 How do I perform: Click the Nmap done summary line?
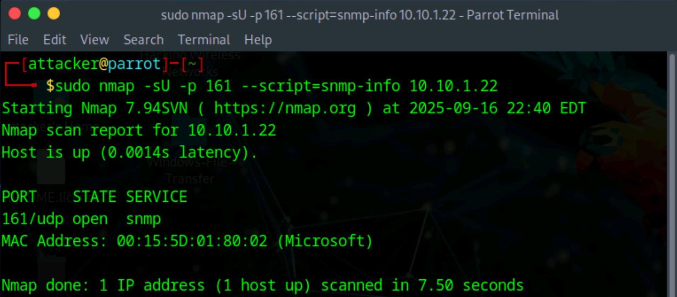coord(263,286)
